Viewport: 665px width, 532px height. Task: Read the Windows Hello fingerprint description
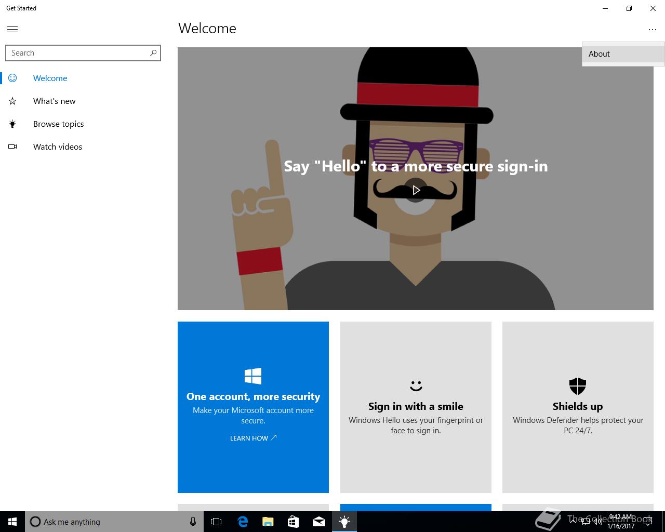pyautogui.click(x=416, y=425)
